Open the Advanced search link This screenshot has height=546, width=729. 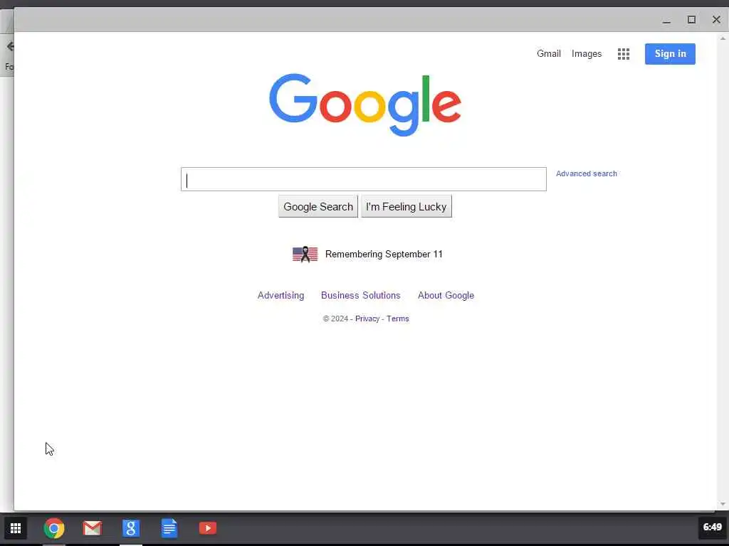(x=587, y=173)
